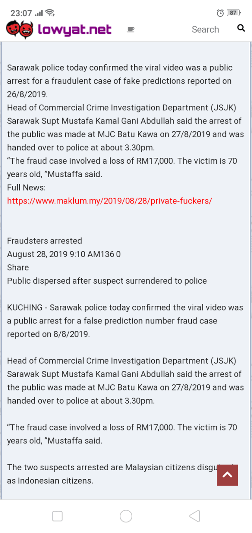Screen dimensions: 252x533
Task: Select the "Fraudsters arrested" headline text
Action: coord(44,241)
